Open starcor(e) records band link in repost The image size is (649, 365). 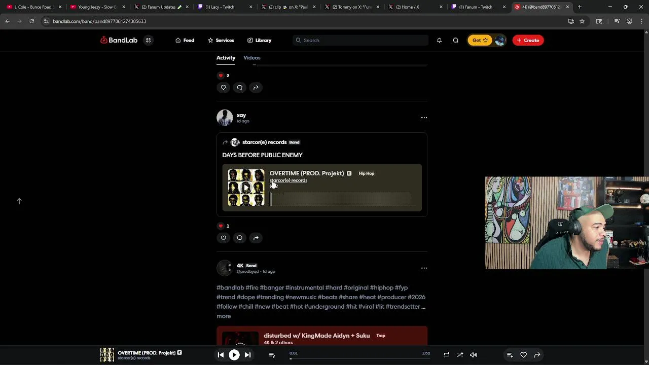coord(264,142)
